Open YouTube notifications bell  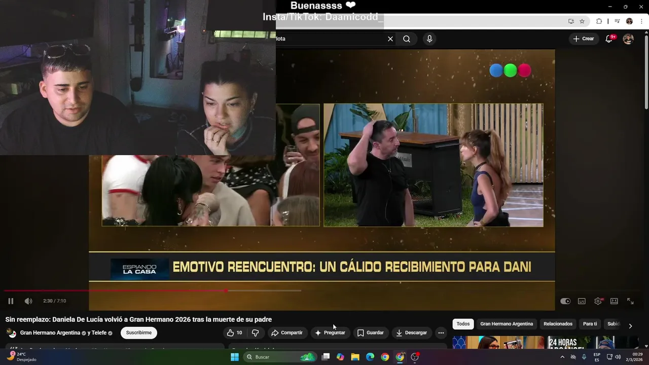(609, 39)
